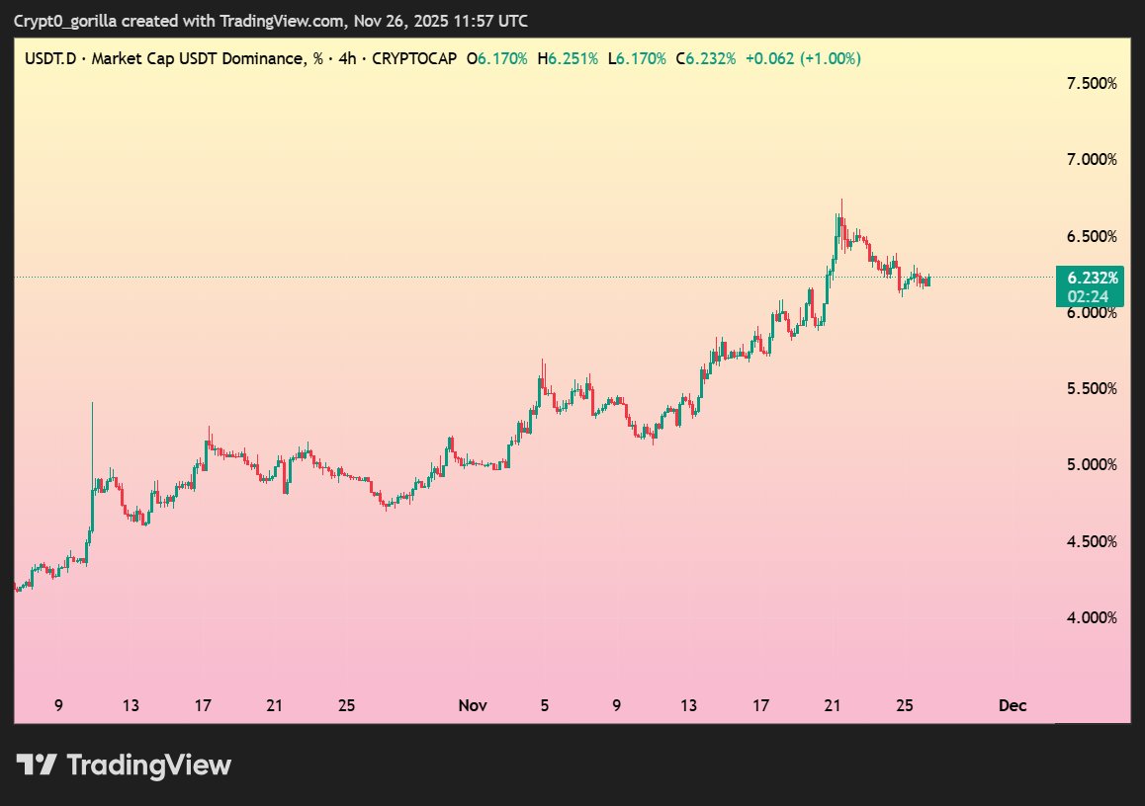1145x806 pixels.
Task: Click the high value H6.251%
Action: (x=568, y=58)
